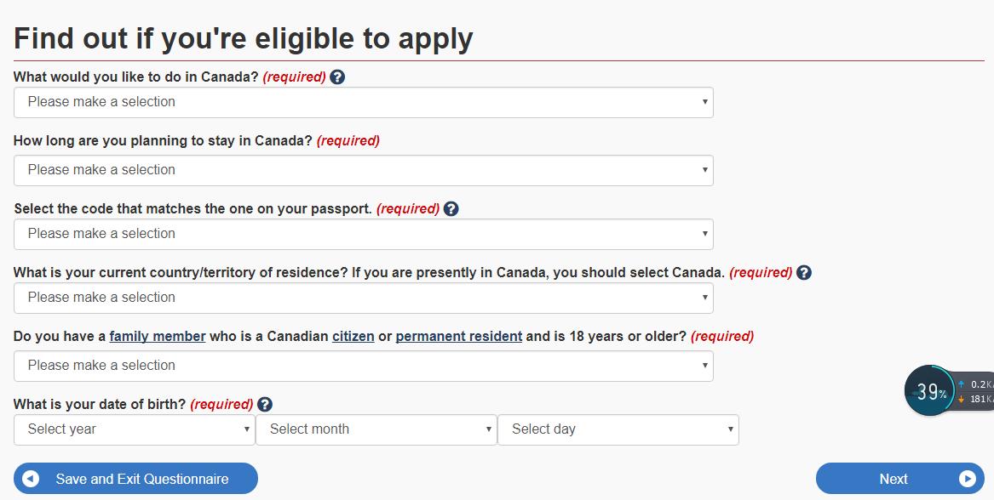Open the Canadian family member dropdown
Screen dimensions: 994x500
[363, 366]
